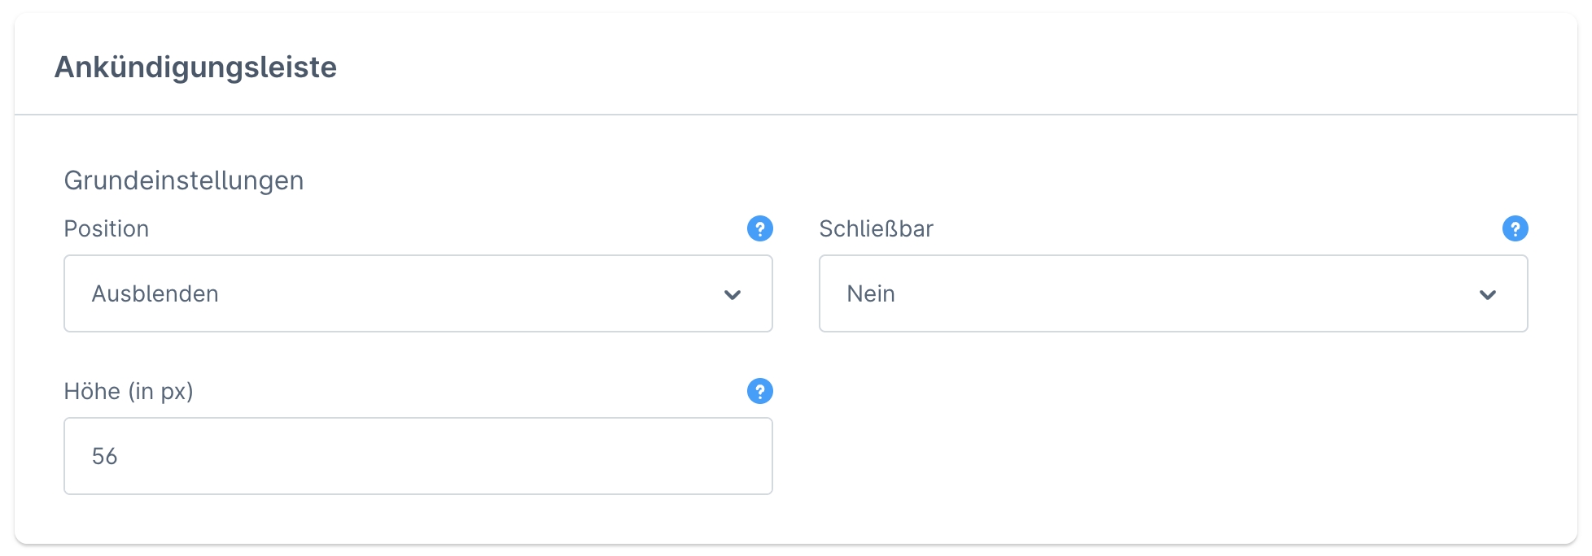1592x556 pixels.
Task: Click the Höhe (in px) label
Action: [x=129, y=391]
